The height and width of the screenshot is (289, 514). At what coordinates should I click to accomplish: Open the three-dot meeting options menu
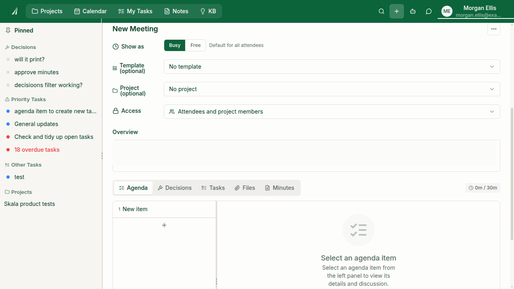click(x=494, y=29)
